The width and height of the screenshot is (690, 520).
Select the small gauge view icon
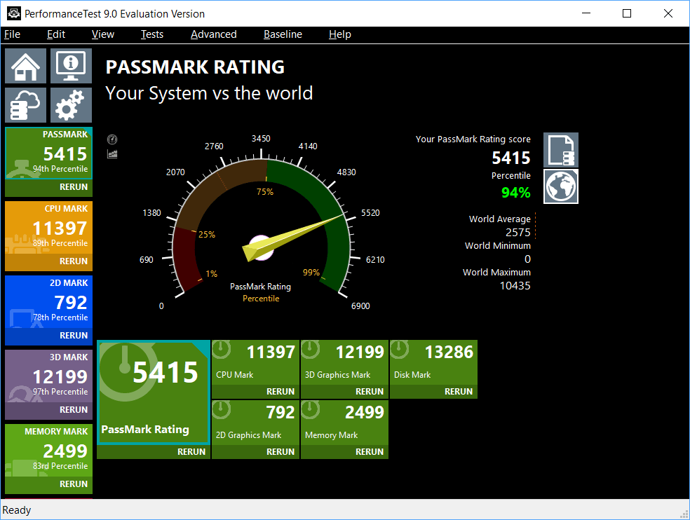tap(112, 139)
